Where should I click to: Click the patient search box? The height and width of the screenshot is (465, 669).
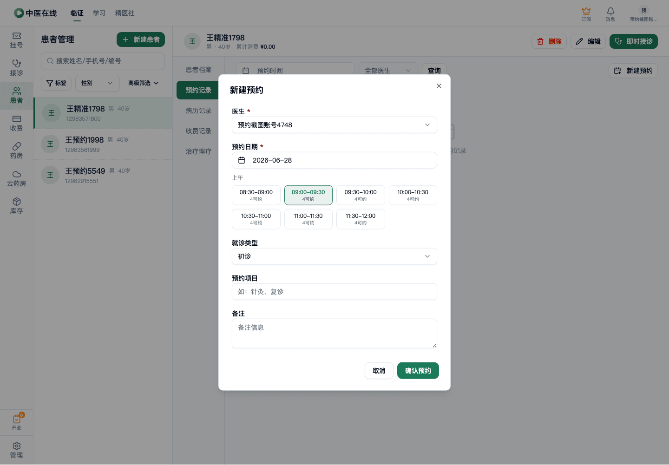[x=103, y=61]
